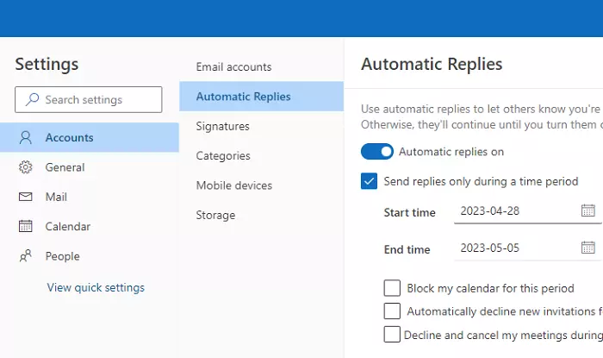The height and width of the screenshot is (358, 603).
Task: Open the Email accounts section
Action: click(262, 66)
